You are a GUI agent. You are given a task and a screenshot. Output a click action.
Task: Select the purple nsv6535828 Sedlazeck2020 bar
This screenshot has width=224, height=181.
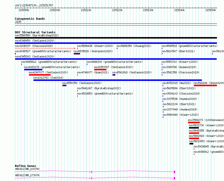pyautogui.click(x=77, y=54)
